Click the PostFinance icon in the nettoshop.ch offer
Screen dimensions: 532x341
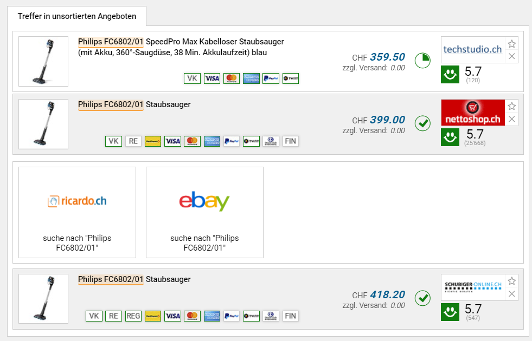(153, 141)
